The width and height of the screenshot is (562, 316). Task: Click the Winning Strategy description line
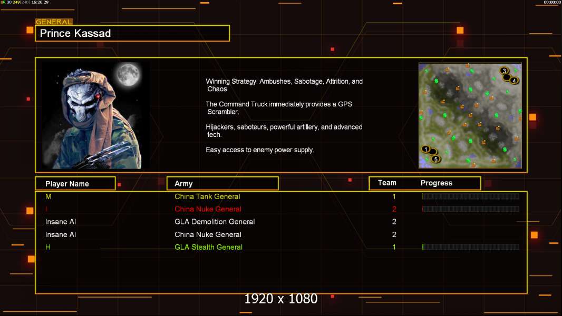coord(284,85)
